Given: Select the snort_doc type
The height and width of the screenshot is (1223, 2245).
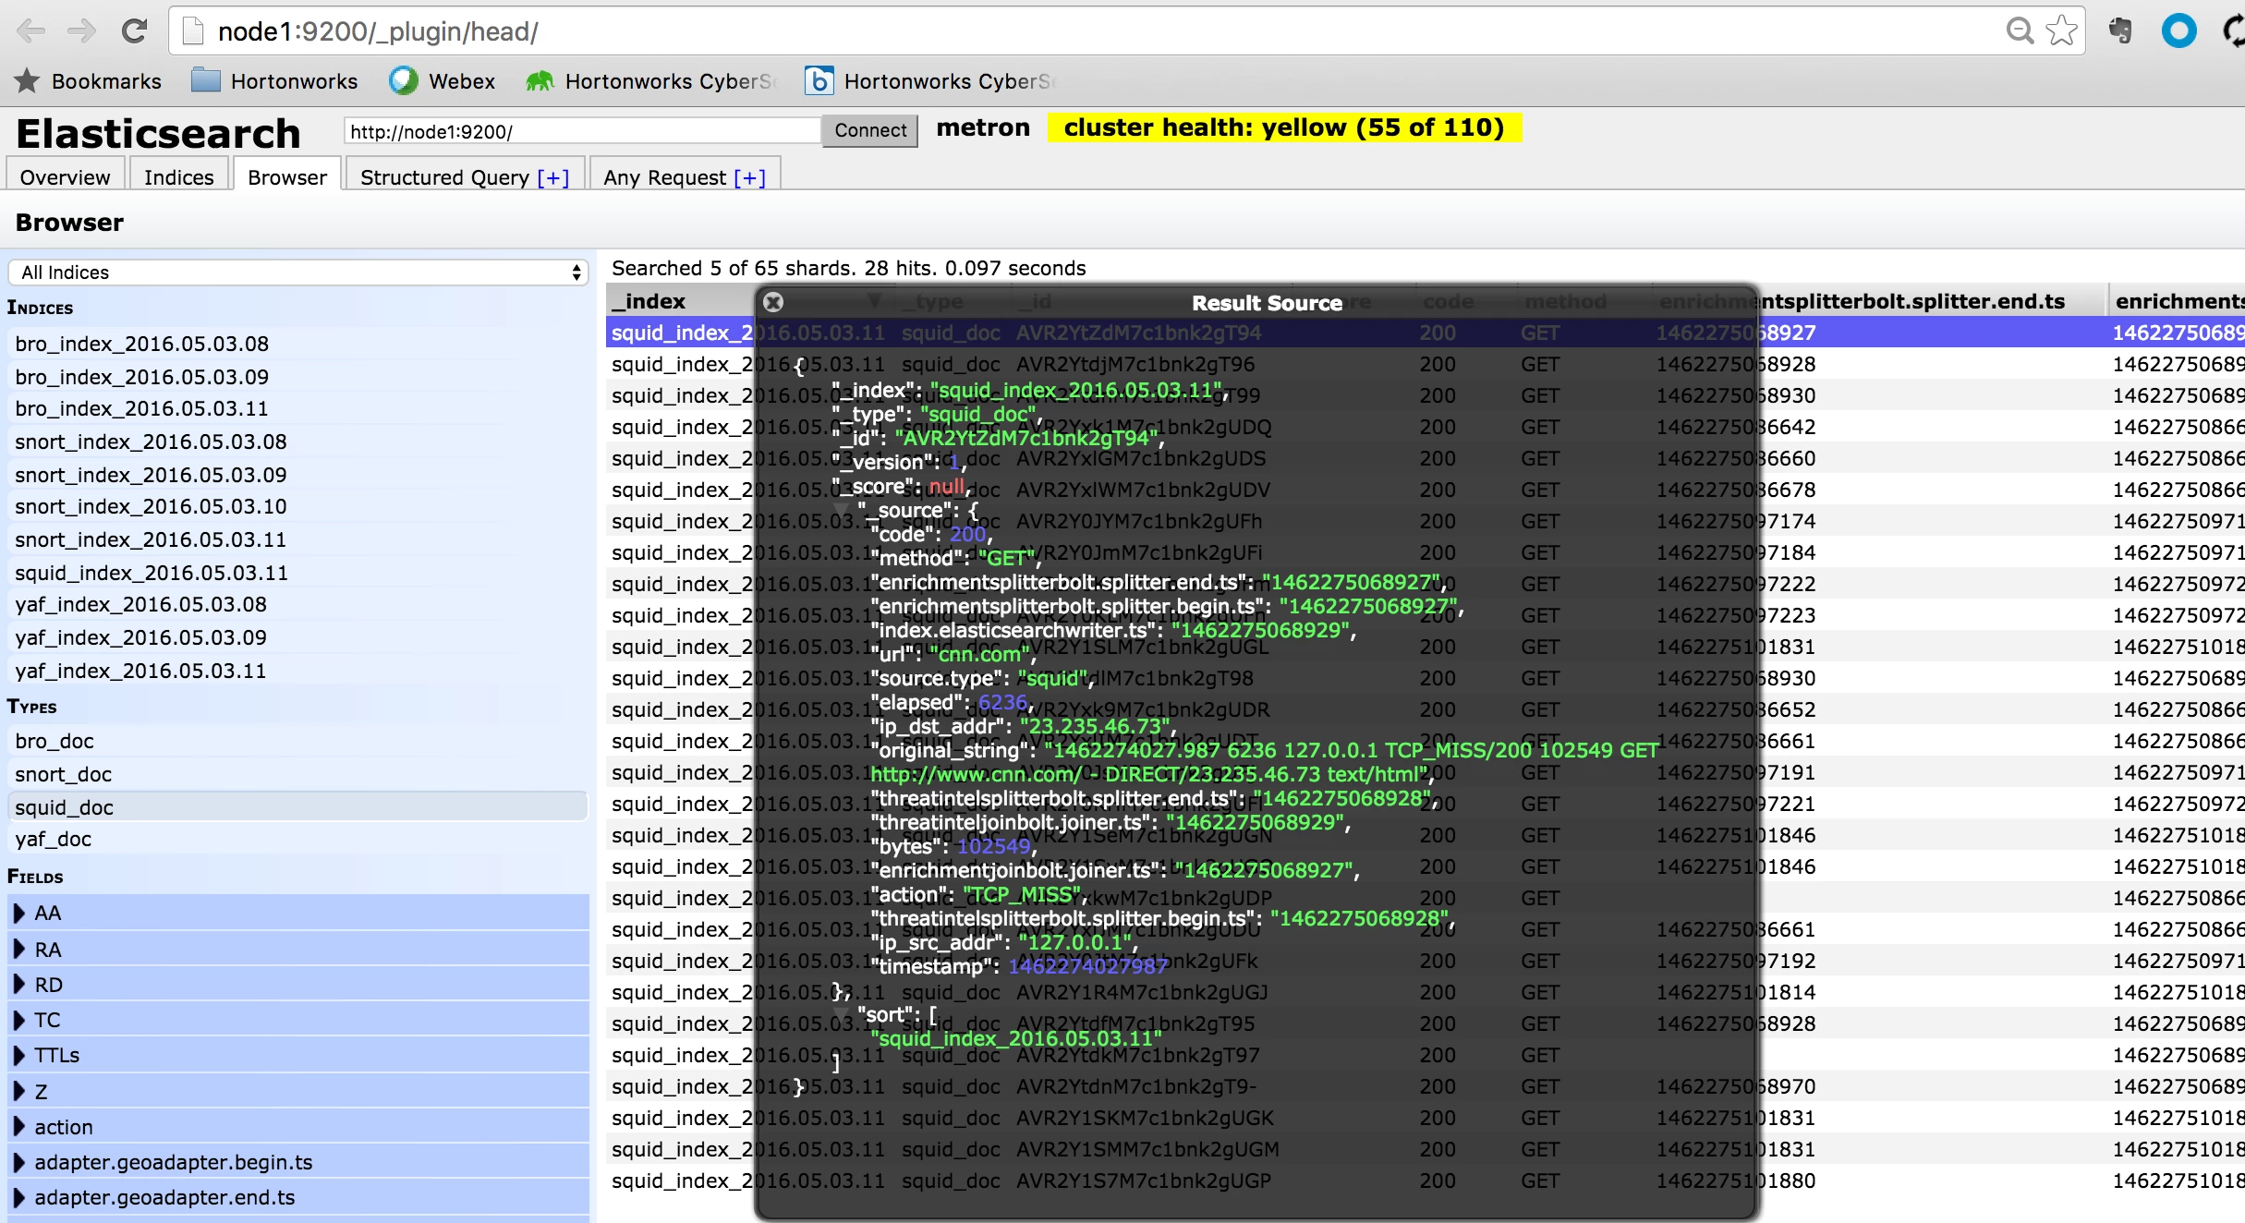Looking at the screenshot, I should coord(298,774).
